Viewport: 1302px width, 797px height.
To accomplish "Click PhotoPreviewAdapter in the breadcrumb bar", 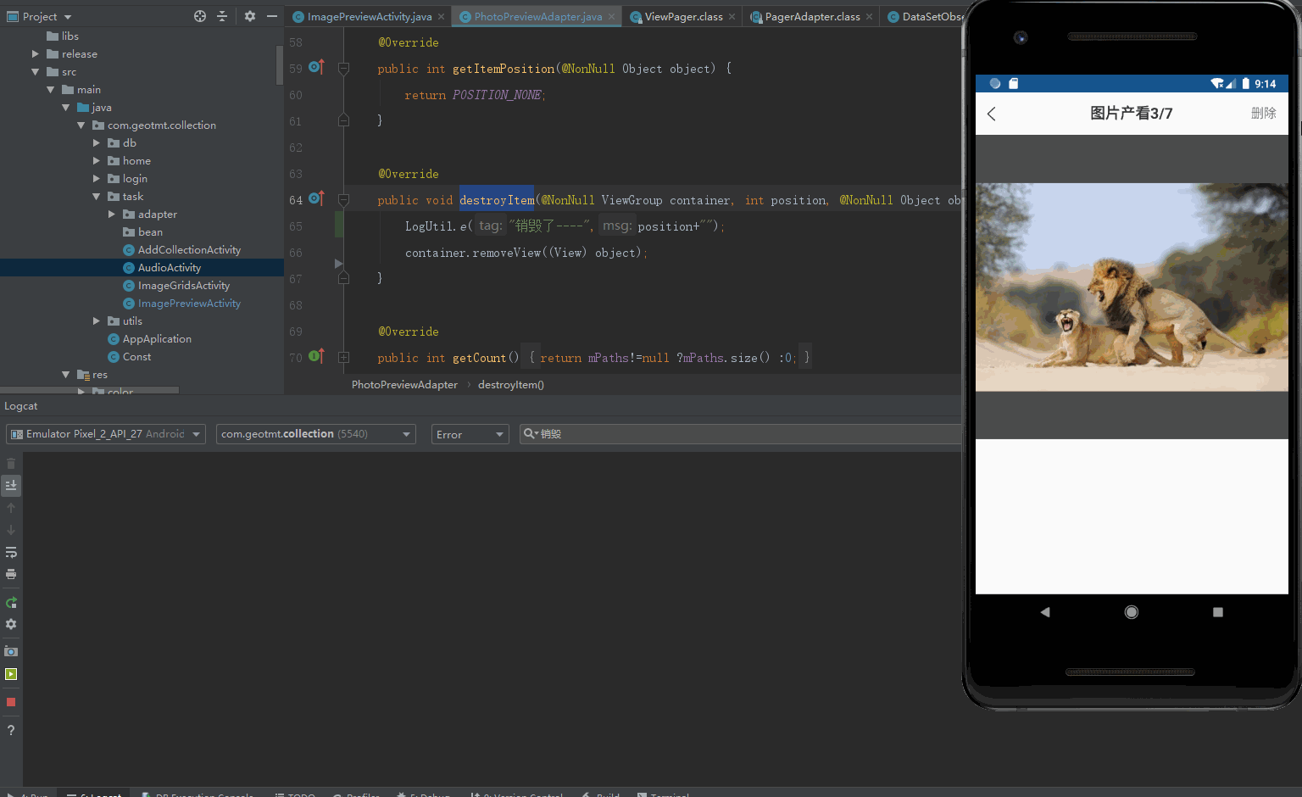I will click(404, 385).
